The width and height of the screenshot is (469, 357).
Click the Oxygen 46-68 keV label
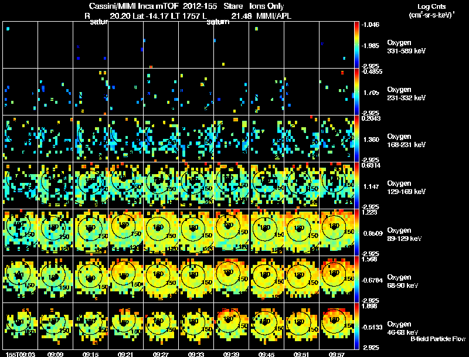(403, 328)
